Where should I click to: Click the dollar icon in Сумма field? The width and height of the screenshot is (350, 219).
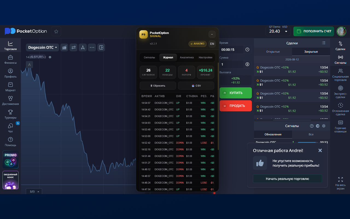point(247,64)
